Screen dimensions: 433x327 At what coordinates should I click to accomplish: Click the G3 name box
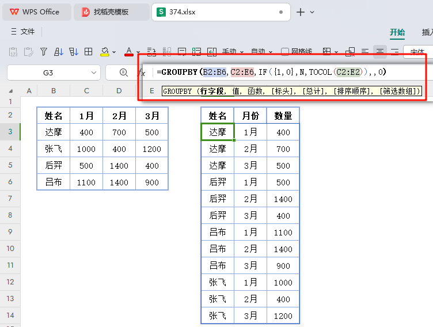[x=48, y=73]
